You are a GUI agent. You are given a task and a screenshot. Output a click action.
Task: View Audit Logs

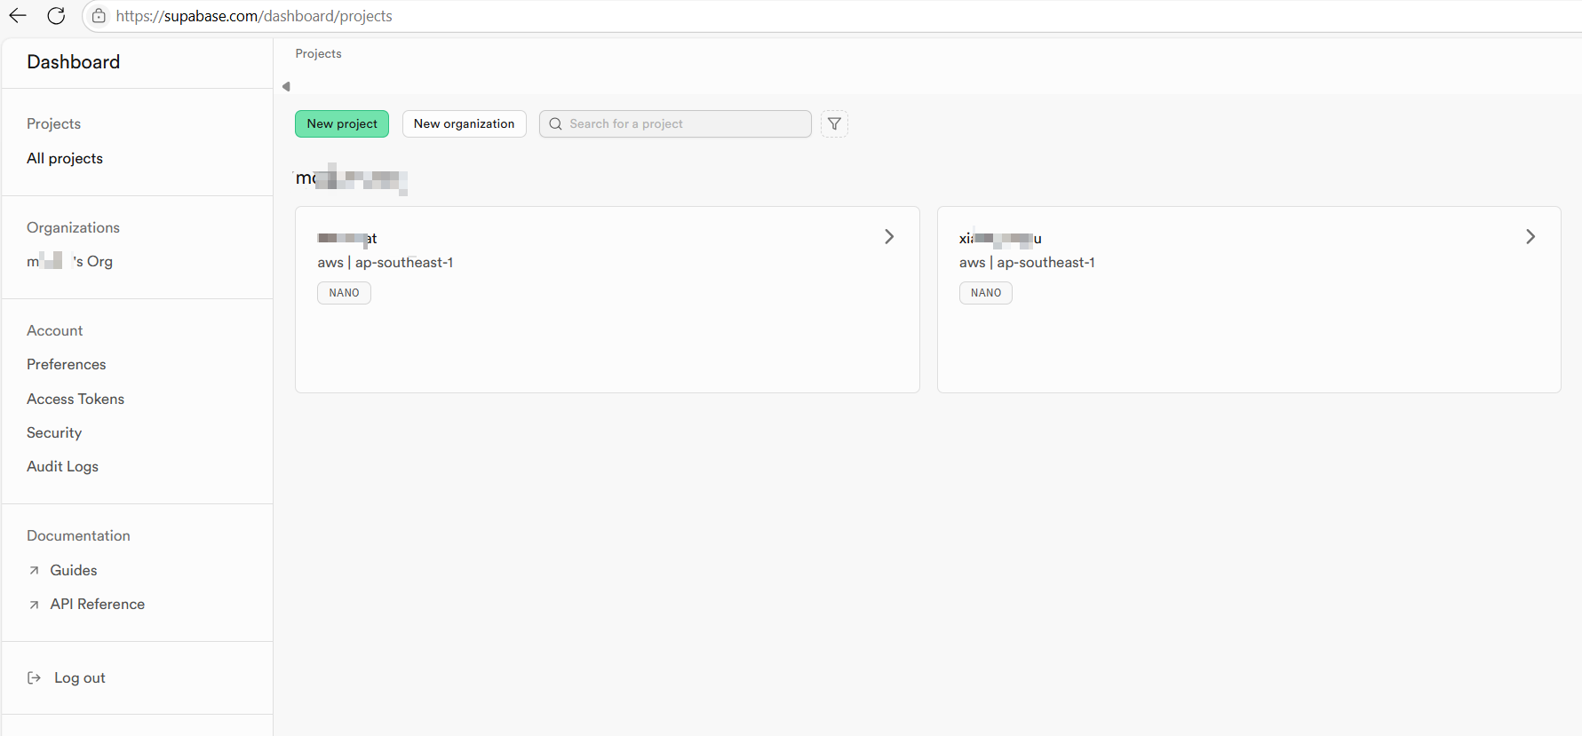62,466
